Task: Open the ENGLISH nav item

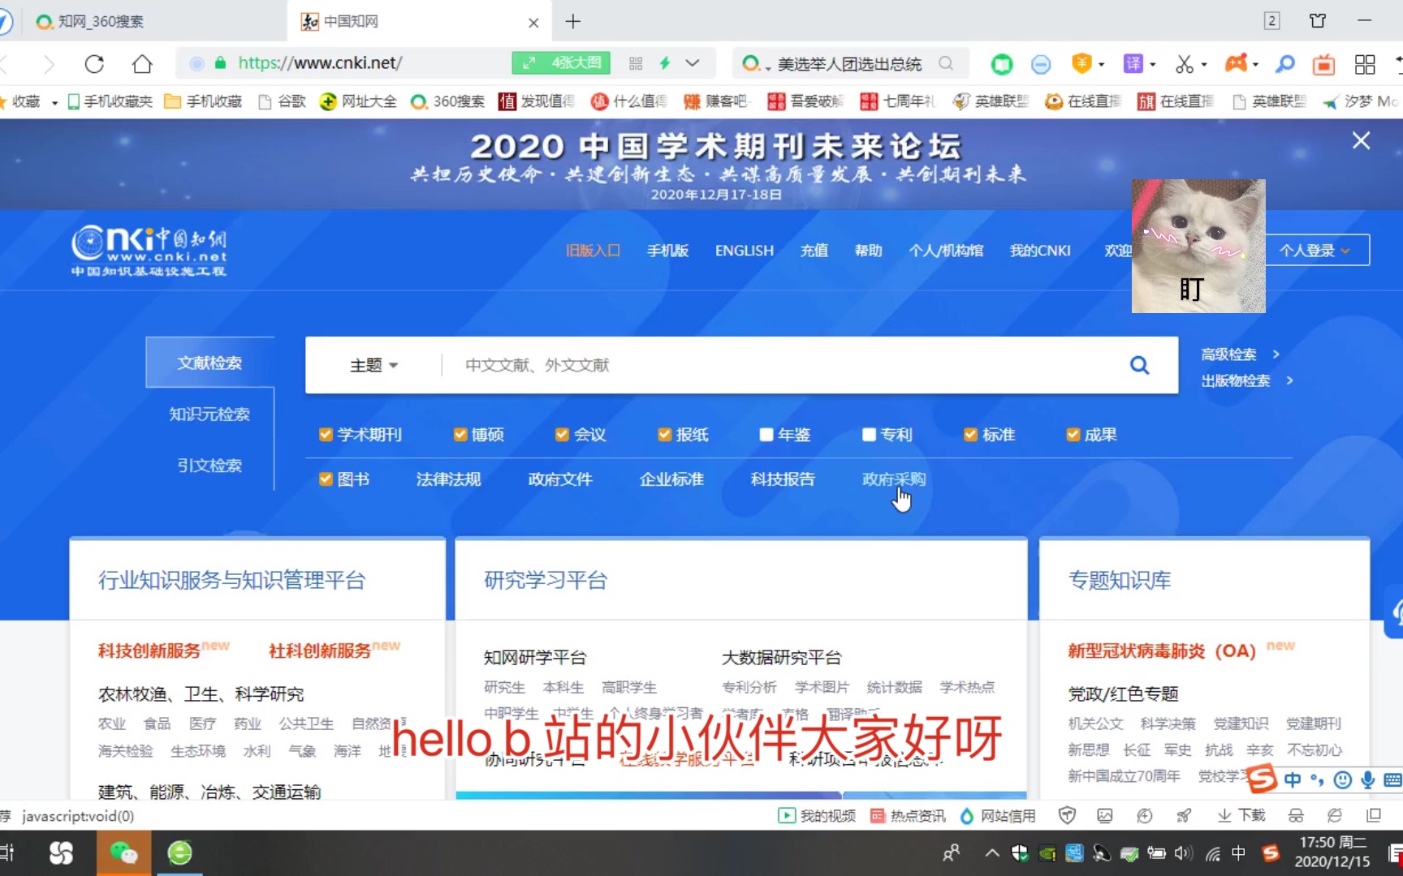Action: pyautogui.click(x=745, y=251)
